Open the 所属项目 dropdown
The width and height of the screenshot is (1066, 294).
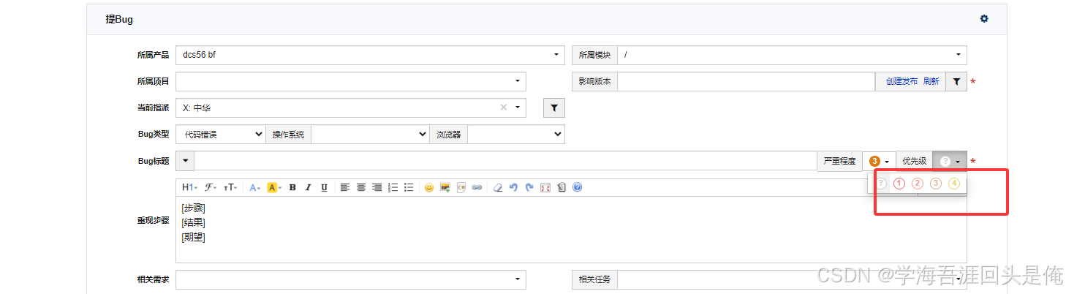tap(351, 81)
